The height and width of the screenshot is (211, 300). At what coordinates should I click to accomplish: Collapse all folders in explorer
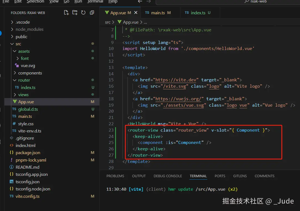(x=92, y=13)
